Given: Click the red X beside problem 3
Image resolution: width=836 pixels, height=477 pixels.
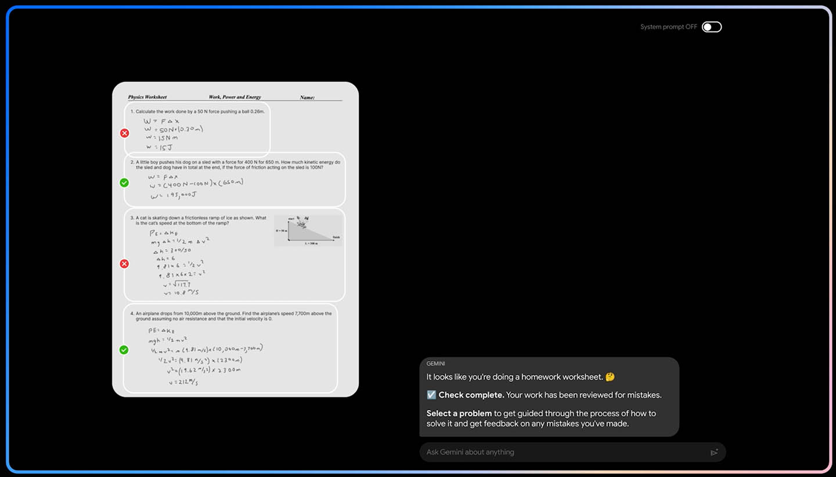Looking at the screenshot, I should pos(124,264).
